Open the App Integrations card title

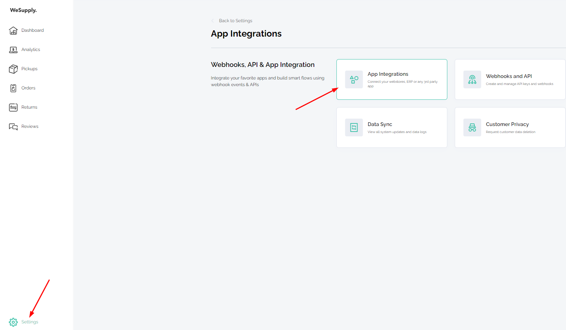click(x=388, y=74)
